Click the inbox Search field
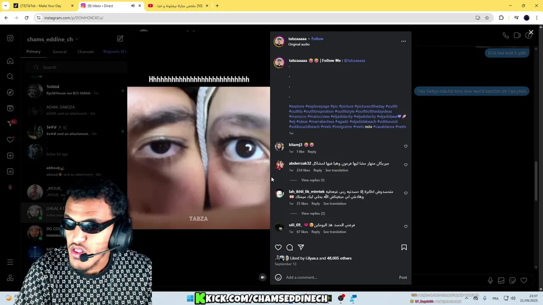Screen dimensions: 543x305 click(x=76, y=67)
